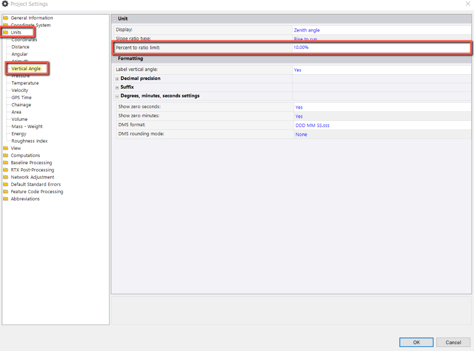This screenshot has width=474, height=351.
Task: Select the Temperature tree item
Action: [x=25, y=83]
